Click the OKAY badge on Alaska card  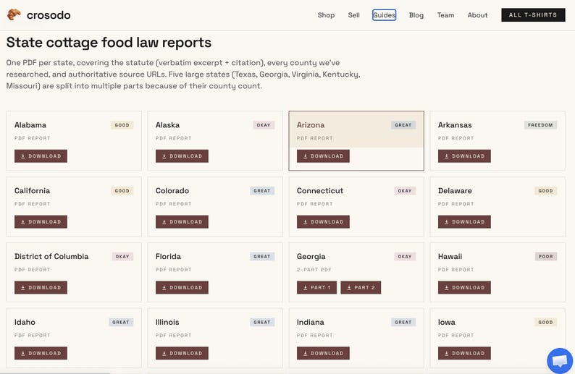point(264,125)
